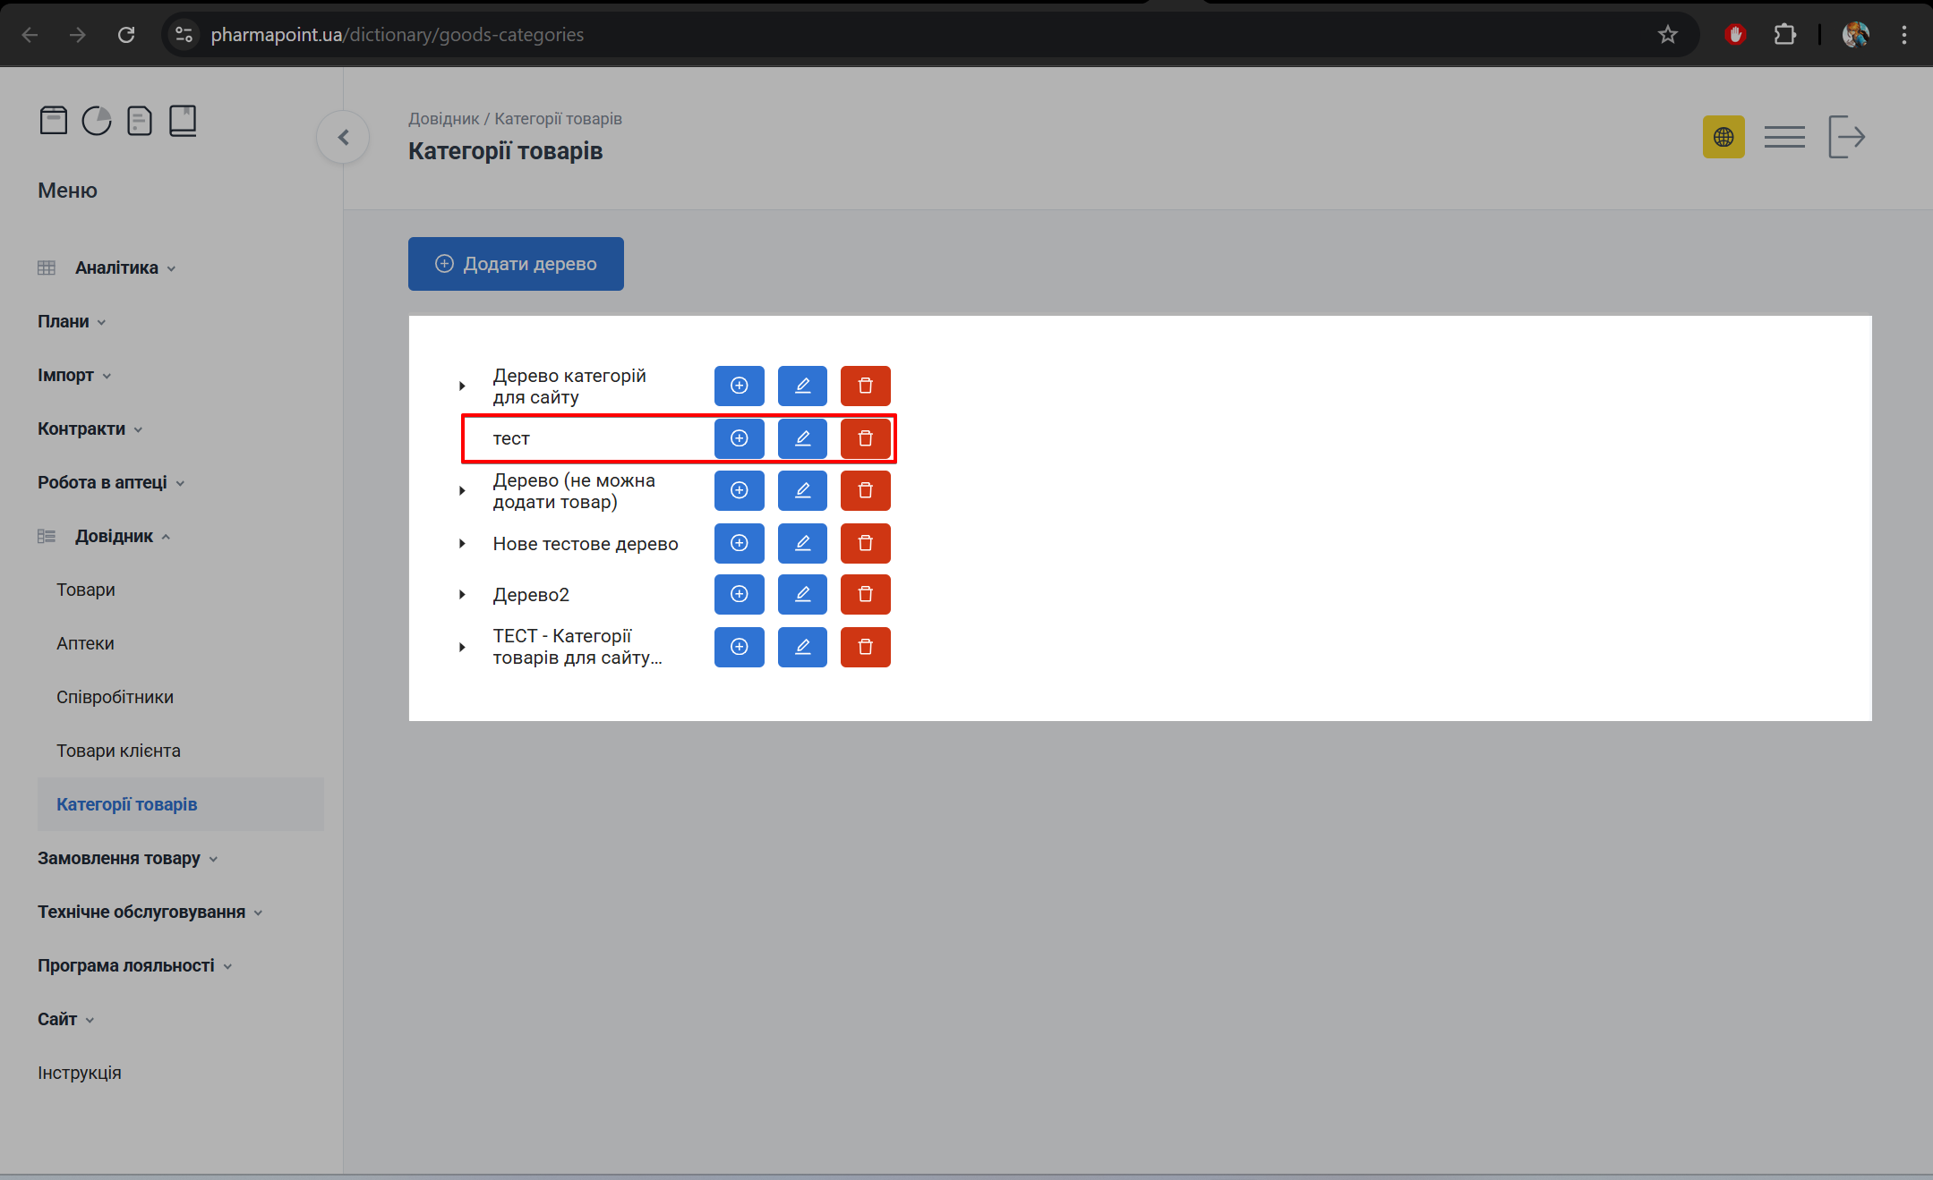Screen dimensions: 1933x1180
Task: Delete the 'тест' category tree
Action: [865, 438]
